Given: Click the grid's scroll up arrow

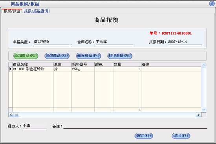Looking at the screenshot, I should coord(204,65).
